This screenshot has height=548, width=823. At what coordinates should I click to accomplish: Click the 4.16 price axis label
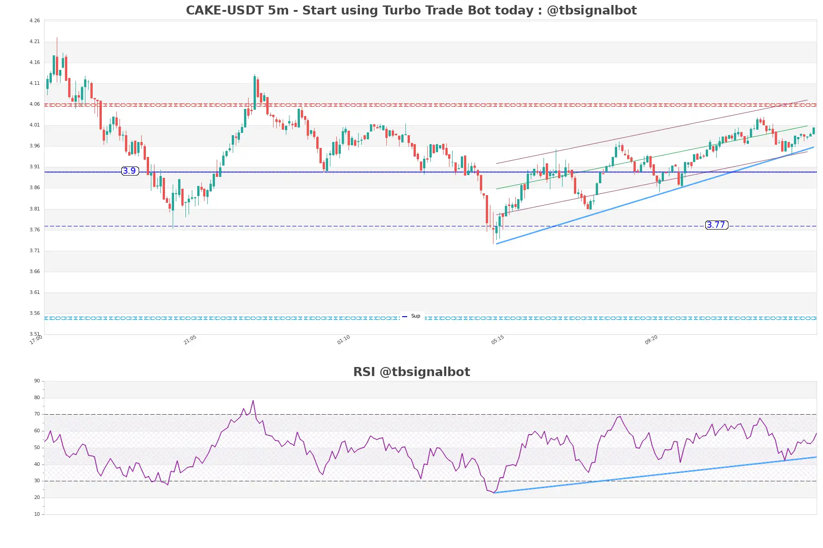[35, 63]
